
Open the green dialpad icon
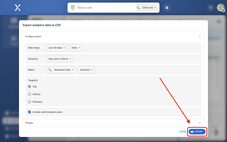tap(73, 7)
